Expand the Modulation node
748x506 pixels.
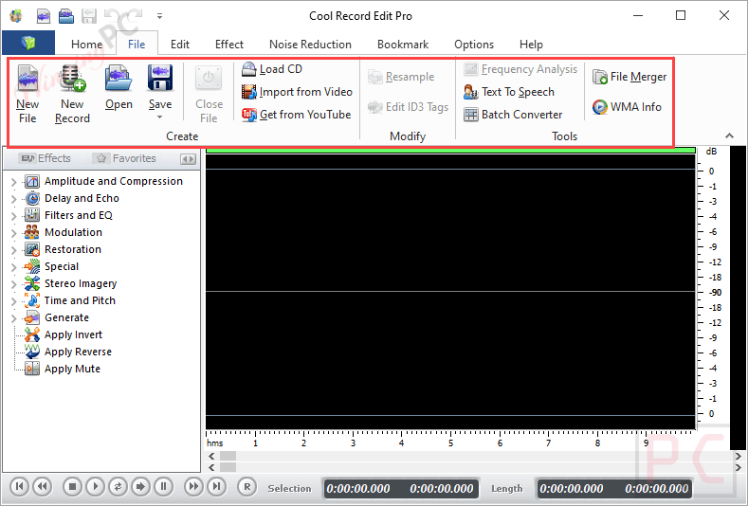[x=13, y=233]
